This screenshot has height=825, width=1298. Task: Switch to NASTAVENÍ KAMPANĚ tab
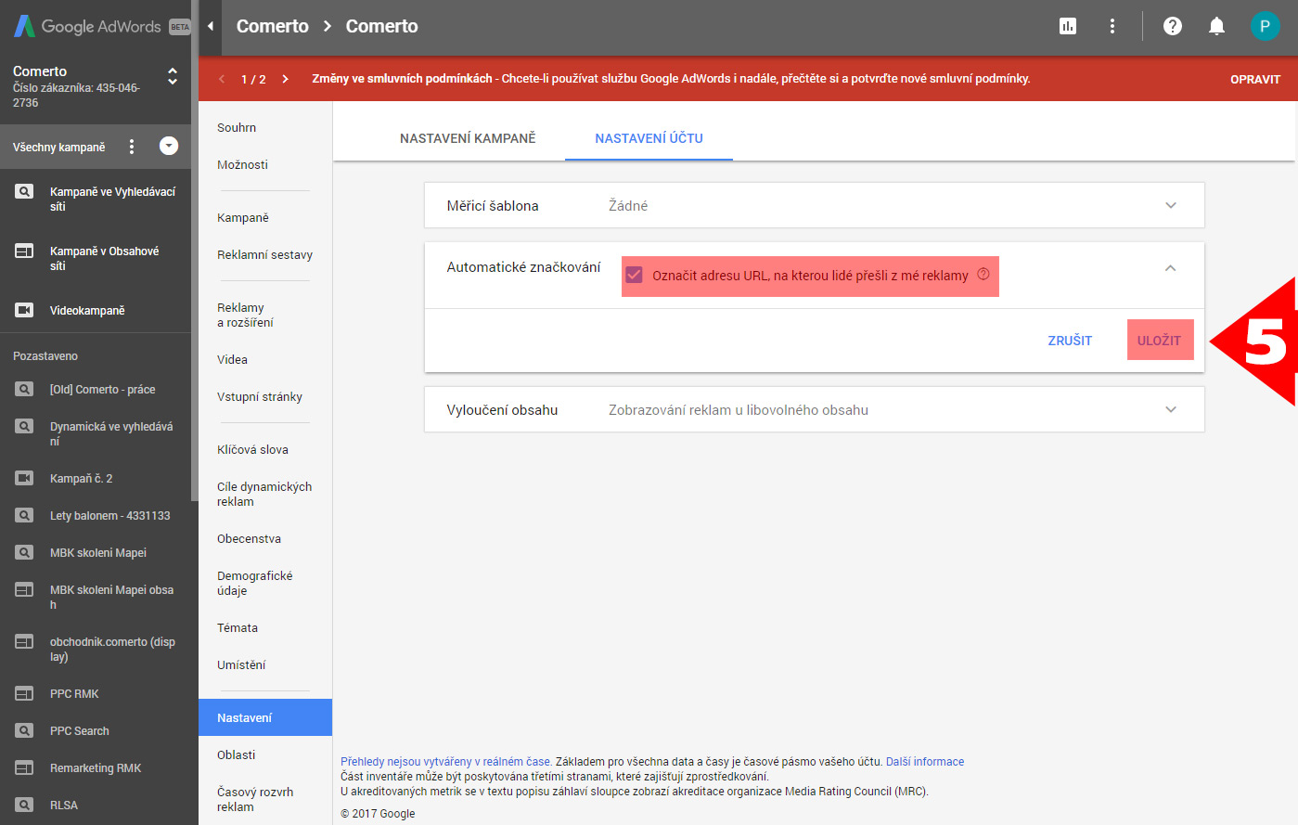click(468, 138)
